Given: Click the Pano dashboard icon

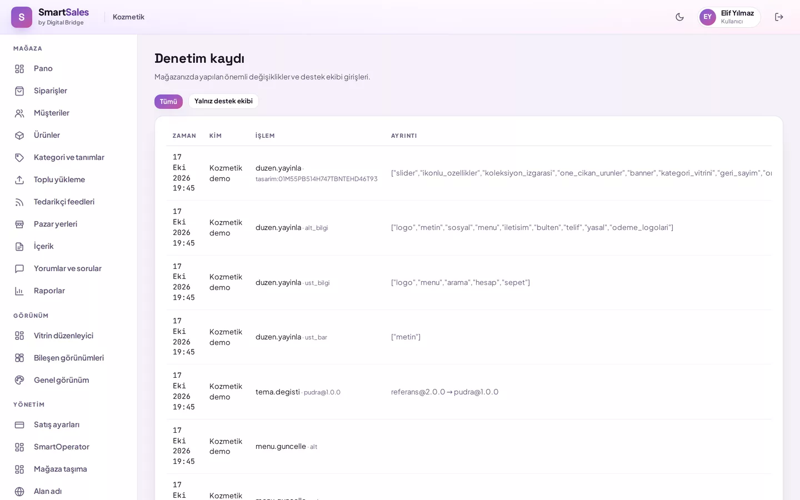Looking at the screenshot, I should (19, 69).
